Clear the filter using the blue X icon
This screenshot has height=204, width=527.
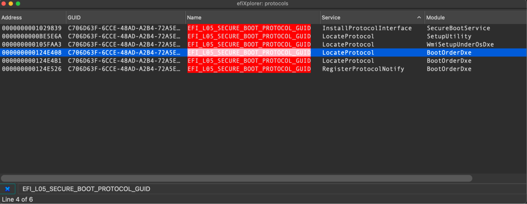pyautogui.click(x=8, y=189)
